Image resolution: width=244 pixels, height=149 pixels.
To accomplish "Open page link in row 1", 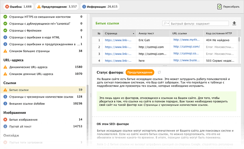I will (118, 40).
